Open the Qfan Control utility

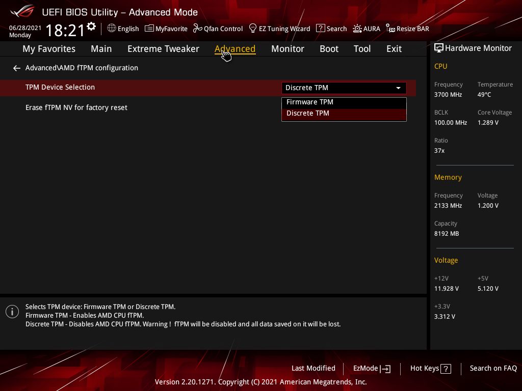(218, 29)
